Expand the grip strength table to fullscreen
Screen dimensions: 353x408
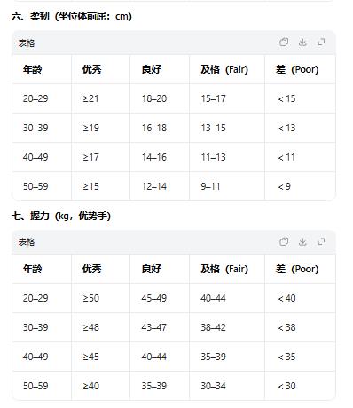pyautogui.click(x=321, y=241)
